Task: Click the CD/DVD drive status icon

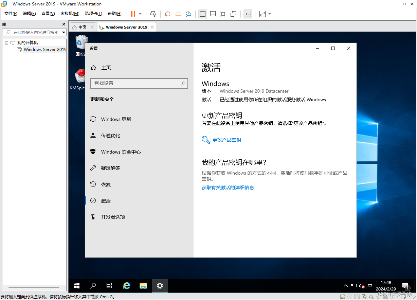Action: 350,297
